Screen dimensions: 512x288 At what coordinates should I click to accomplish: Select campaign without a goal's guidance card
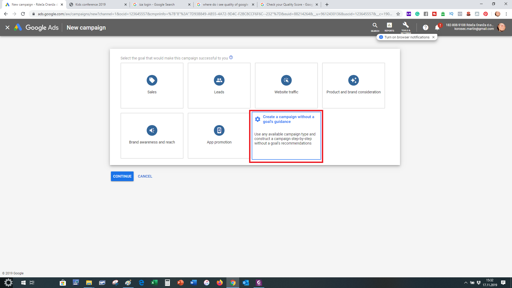click(x=286, y=136)
